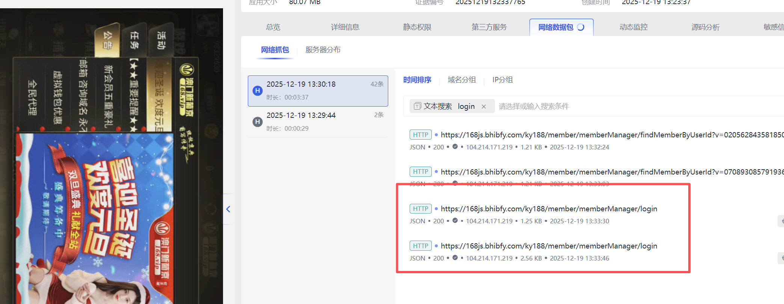Viewport: 784px width, 304px height.
Task: Click the HTTP badge of the 13:33:46 login request
Action: tap(421, 246)
